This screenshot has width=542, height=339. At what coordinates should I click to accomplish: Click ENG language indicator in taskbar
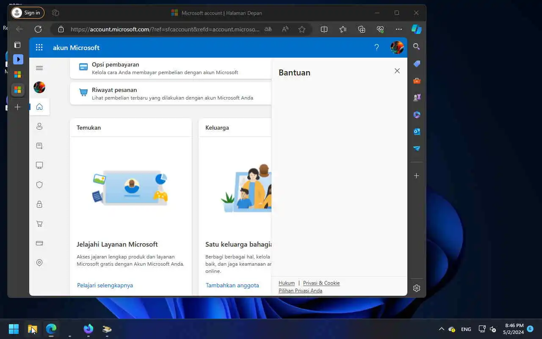(466, 329)
